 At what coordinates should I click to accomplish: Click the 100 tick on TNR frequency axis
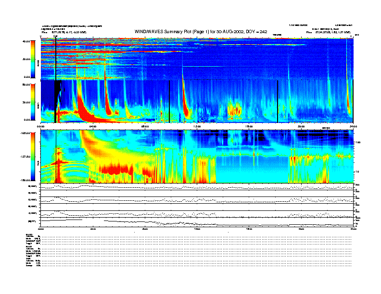[358, 142]
